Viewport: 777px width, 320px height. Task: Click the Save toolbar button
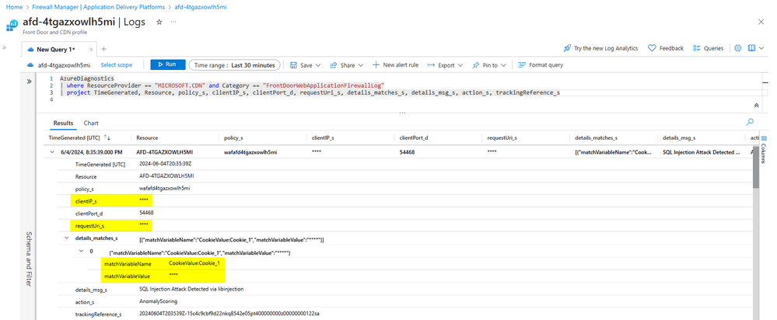pyautogui.click(x=301, y=65)
